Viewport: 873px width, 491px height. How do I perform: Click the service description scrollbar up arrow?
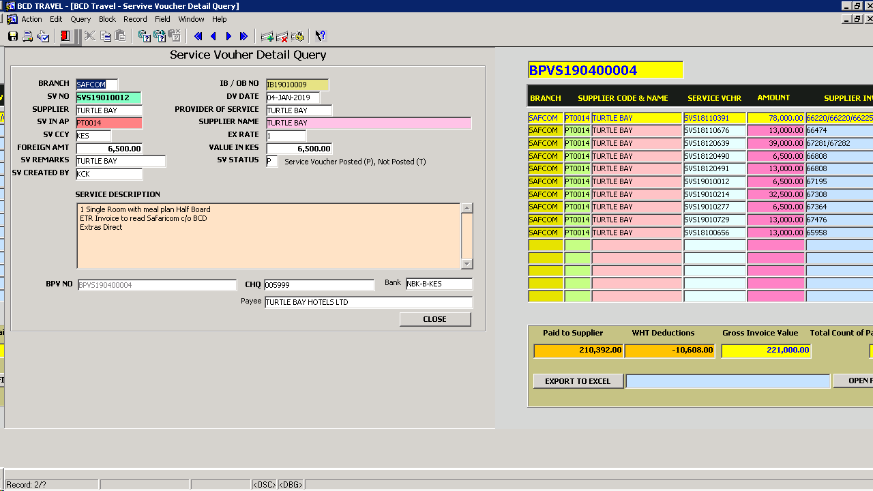point(467,208)
